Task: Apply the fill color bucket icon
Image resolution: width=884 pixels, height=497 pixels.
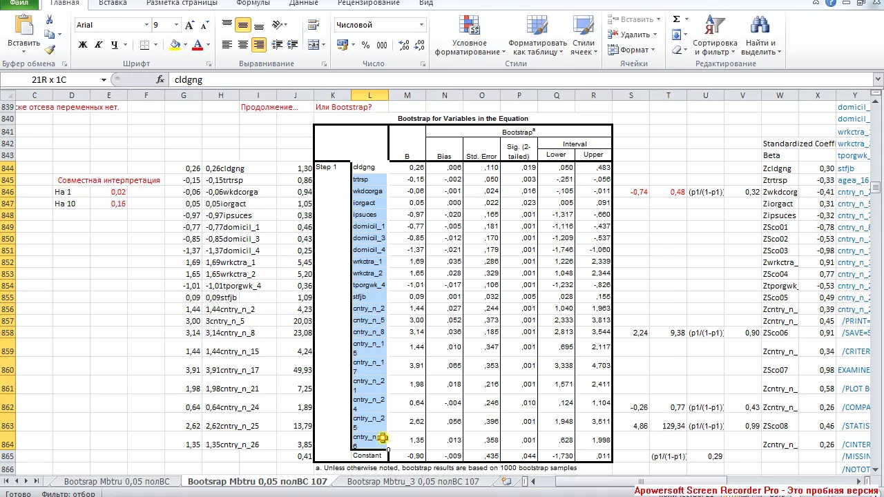Action: point(175,45)
